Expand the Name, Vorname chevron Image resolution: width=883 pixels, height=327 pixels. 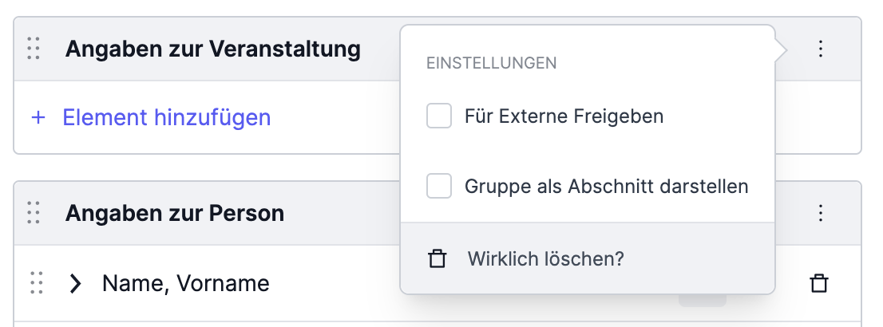coord(75,283)
